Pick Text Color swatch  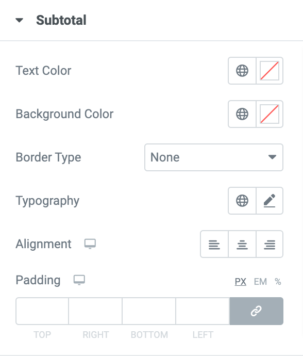point(270,71)
